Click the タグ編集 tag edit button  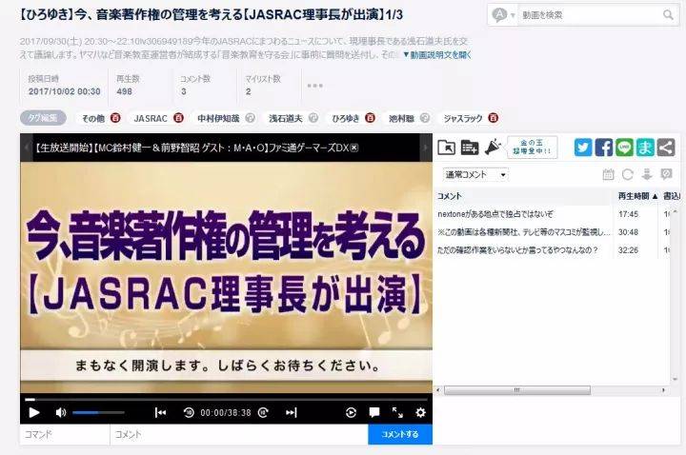[43, 118]
